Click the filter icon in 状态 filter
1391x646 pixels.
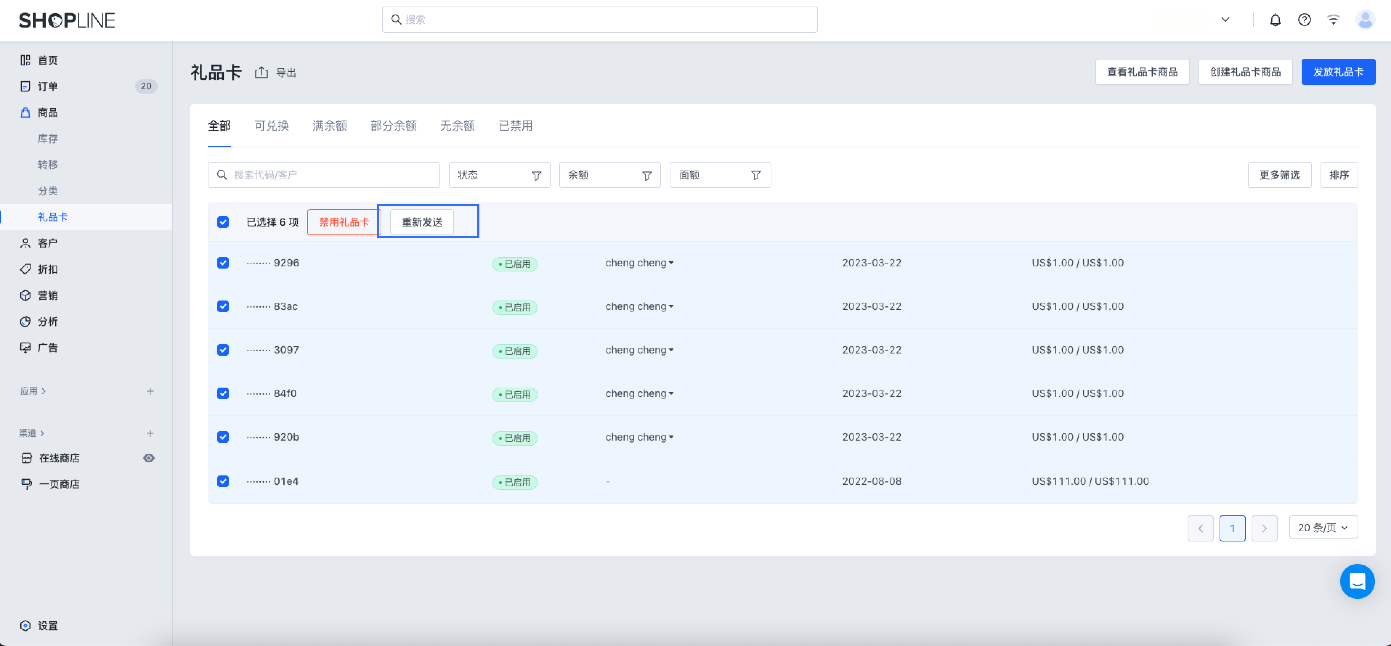pyautogui.click(x=536, y=175)
